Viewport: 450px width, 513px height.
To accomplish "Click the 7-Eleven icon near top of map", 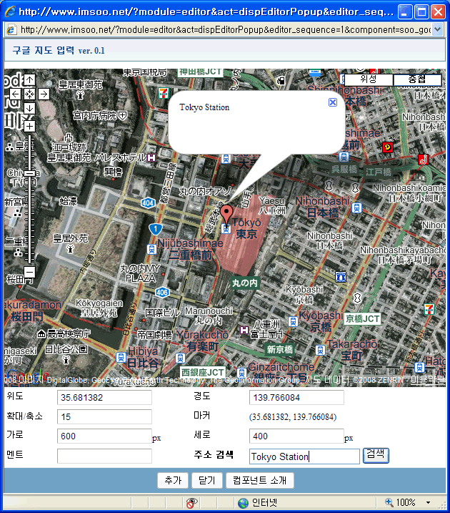I will click(x=164, y=93).
